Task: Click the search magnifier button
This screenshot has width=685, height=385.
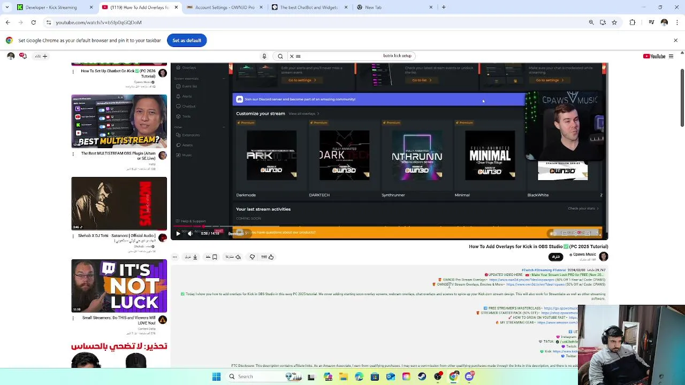Action: click(x=280, y=56)
